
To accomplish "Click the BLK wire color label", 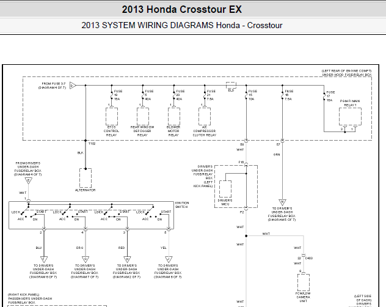I will click(80, 153).
